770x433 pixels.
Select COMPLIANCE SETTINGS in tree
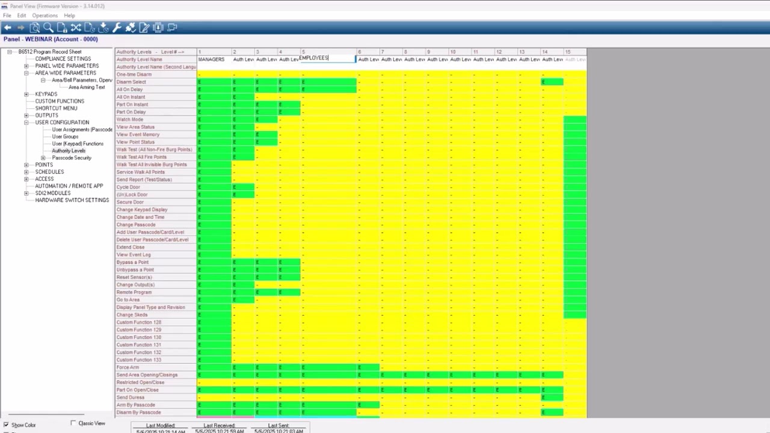(x=63, y=59)
